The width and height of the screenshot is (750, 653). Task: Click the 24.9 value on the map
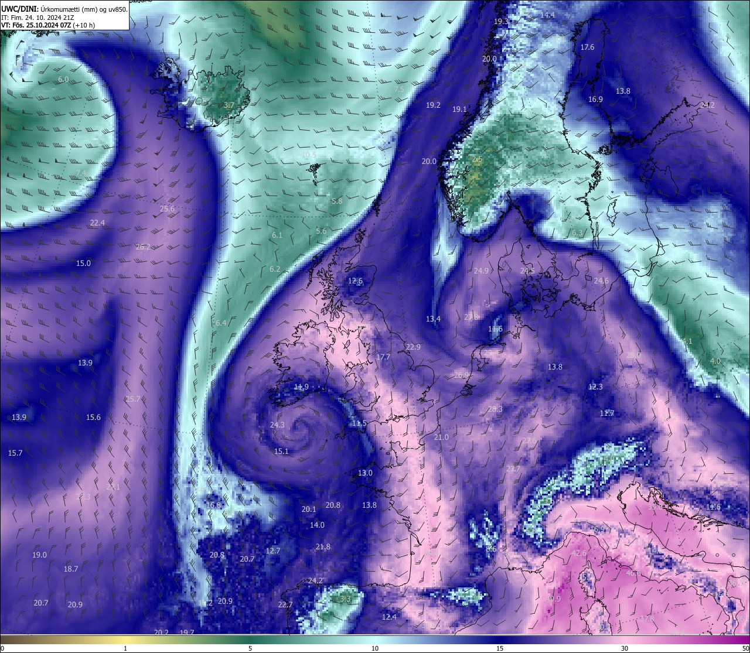click(x=481, y=271)
